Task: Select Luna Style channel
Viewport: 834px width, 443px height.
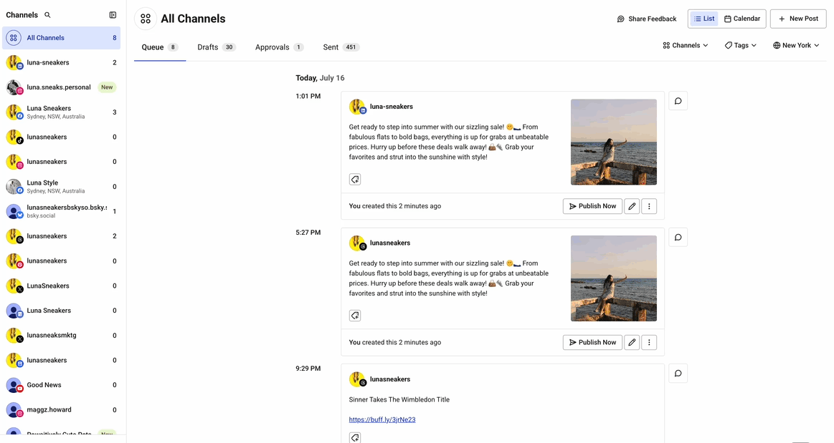Action: point(61,187)
